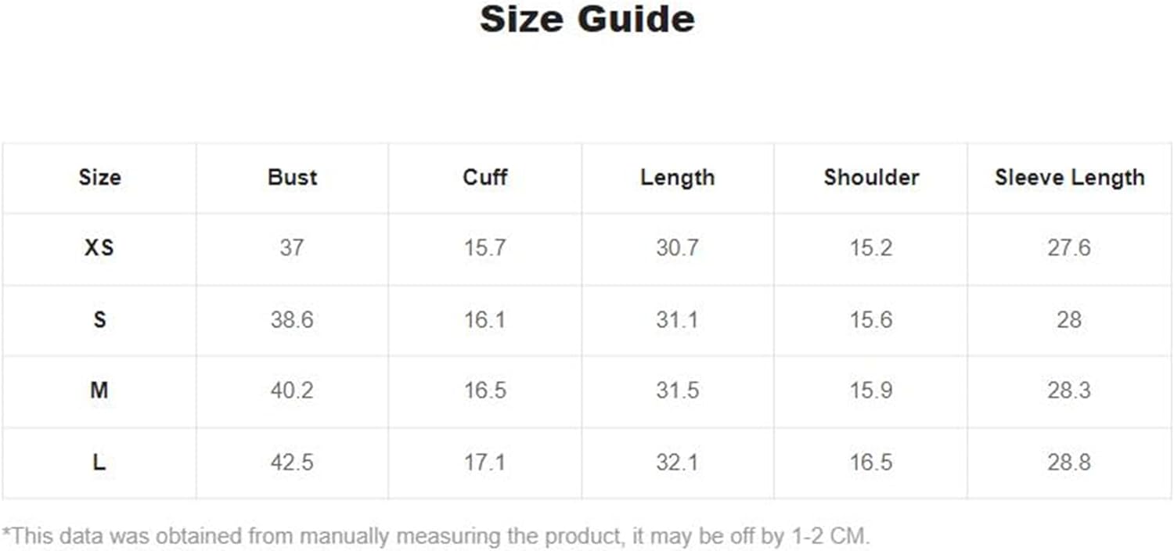This screenshot has width=1174, height=551.
Task: Select the Bust column header
Action: pyautogui.click(x=292, y=177)
